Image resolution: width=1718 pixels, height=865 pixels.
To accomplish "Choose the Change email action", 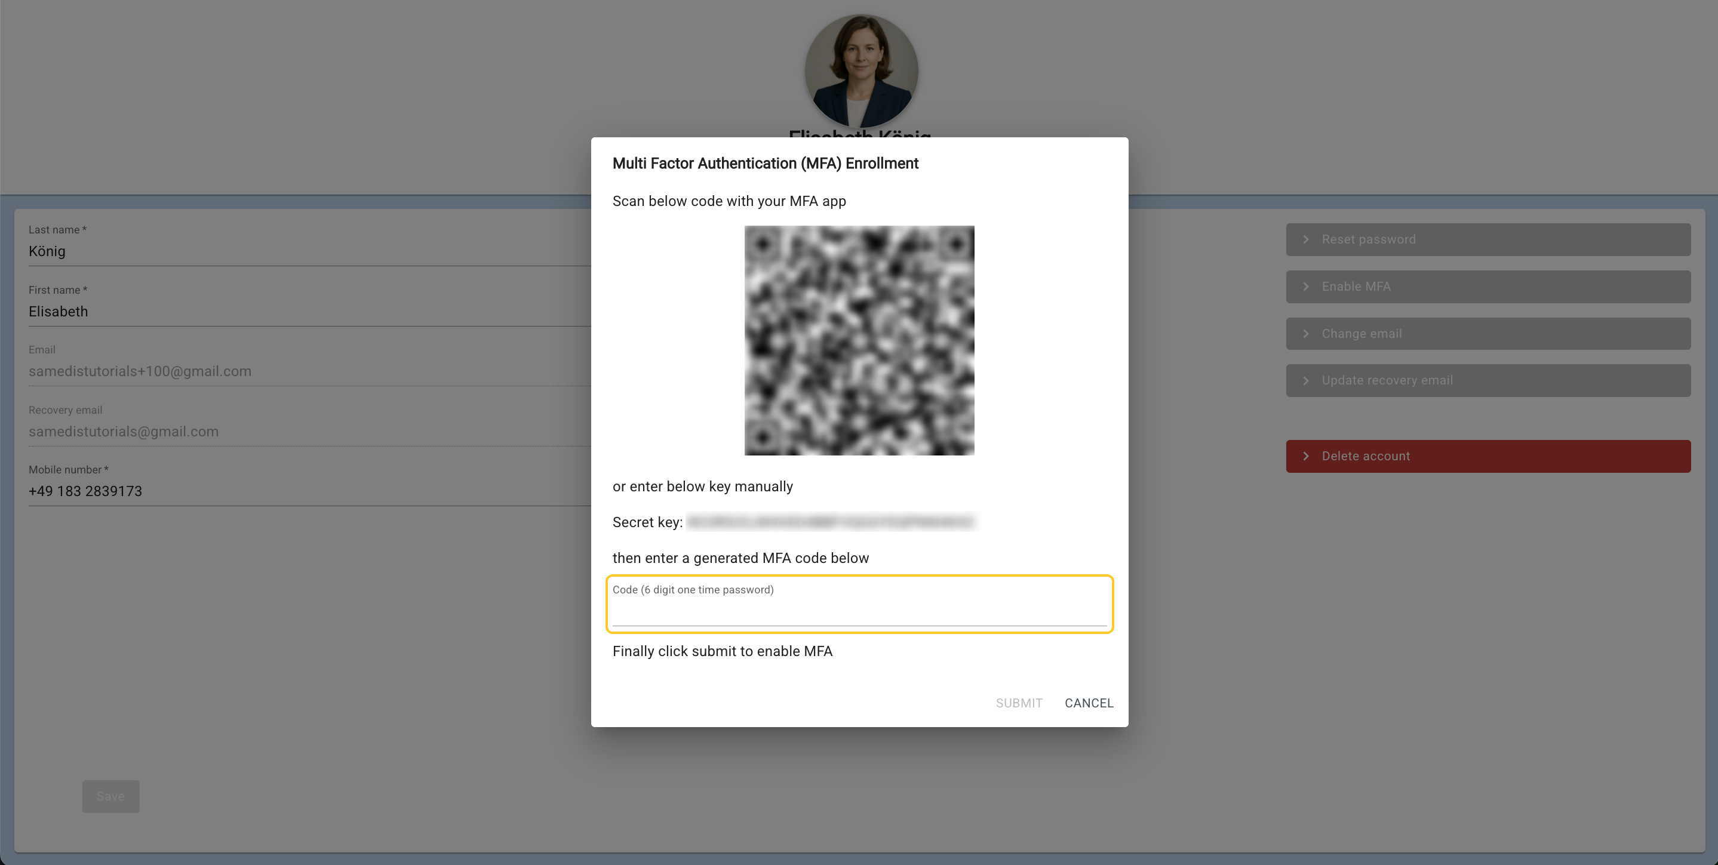I will (1488, 334).
